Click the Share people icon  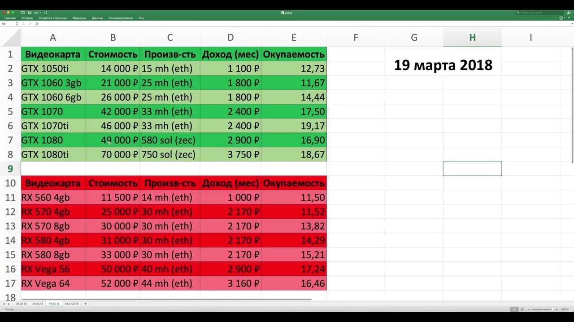(x=569, y=13)
